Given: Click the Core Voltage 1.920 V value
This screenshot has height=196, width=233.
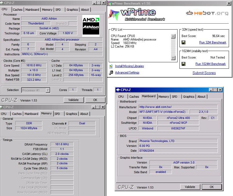Looking at the screenshot, I should click(68, 33).
